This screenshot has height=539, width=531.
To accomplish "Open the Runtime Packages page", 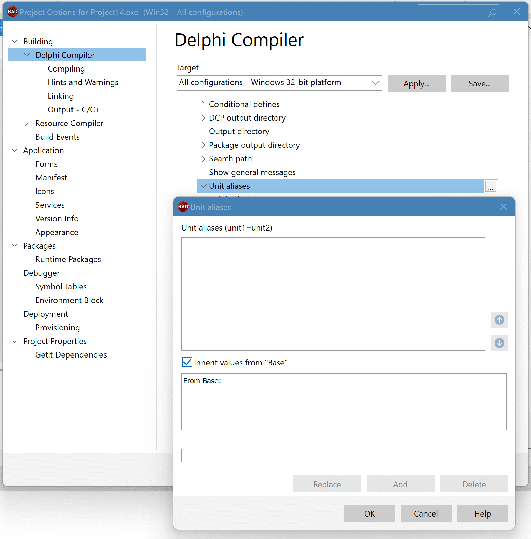I will 68,259.
